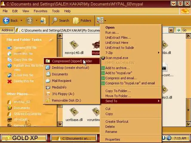Open Properties from context menu

point(131,139)
